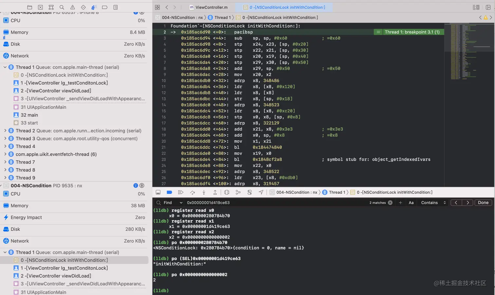Expand com.apple.uikit.eventfetch-thread (6)
The width and height of the screenshot is (495, 295).
pyautogui.click(x=5, y=154)
